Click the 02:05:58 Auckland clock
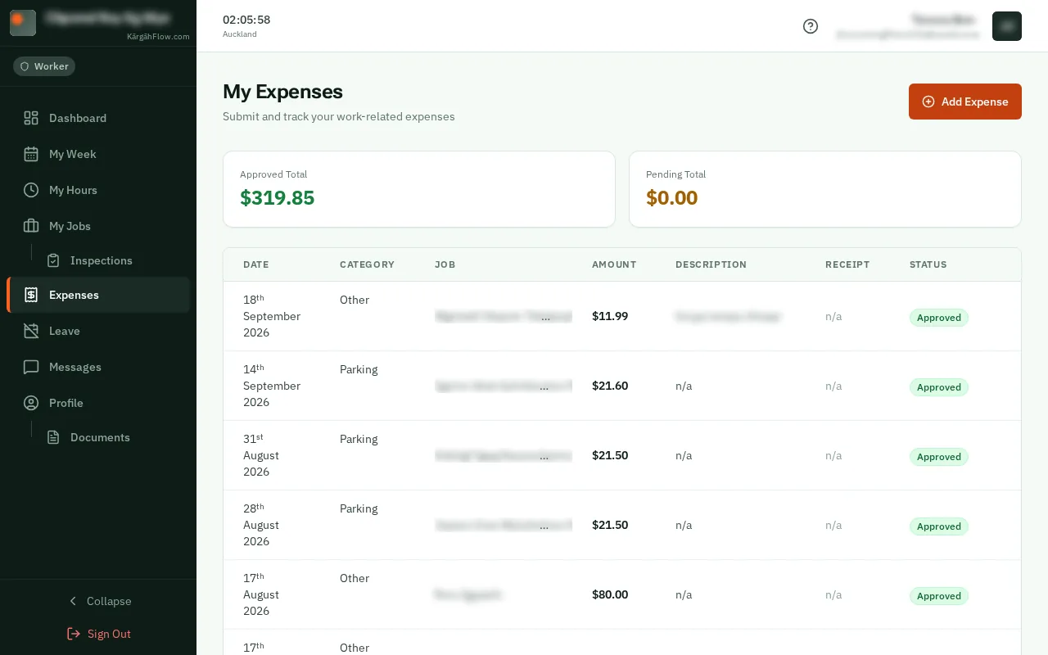The width and height of the screenshot is (1048, 655). [x=246, y=25]
